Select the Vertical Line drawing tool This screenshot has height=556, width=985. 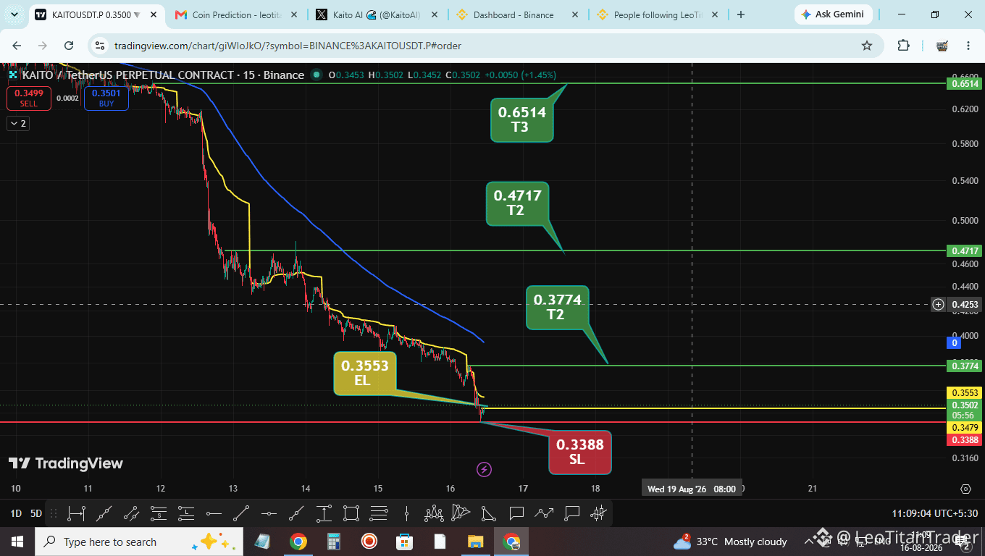click(406, 514)
